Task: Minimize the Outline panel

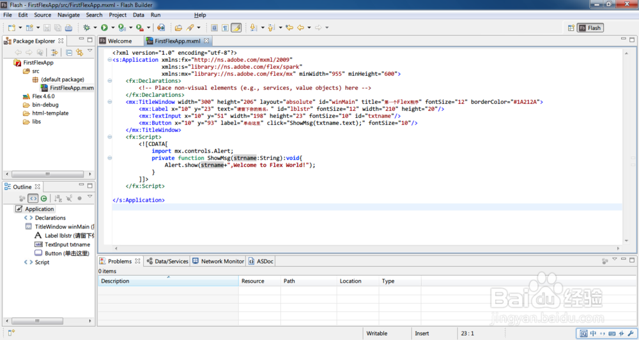Action: coord(82,186)
